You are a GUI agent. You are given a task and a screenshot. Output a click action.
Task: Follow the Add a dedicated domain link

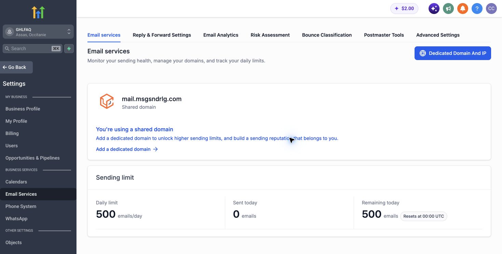coord(127,149)
